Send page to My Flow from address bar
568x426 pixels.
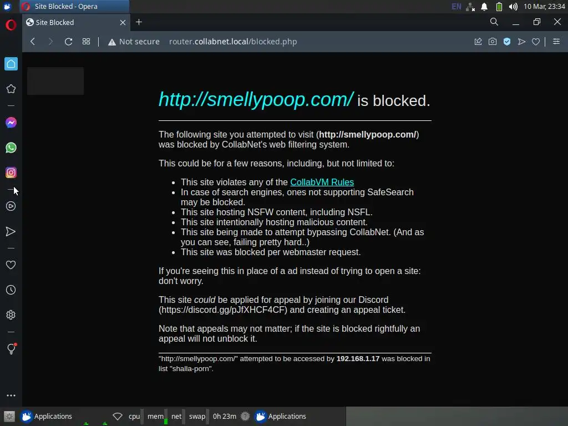[x=521, y=42]
